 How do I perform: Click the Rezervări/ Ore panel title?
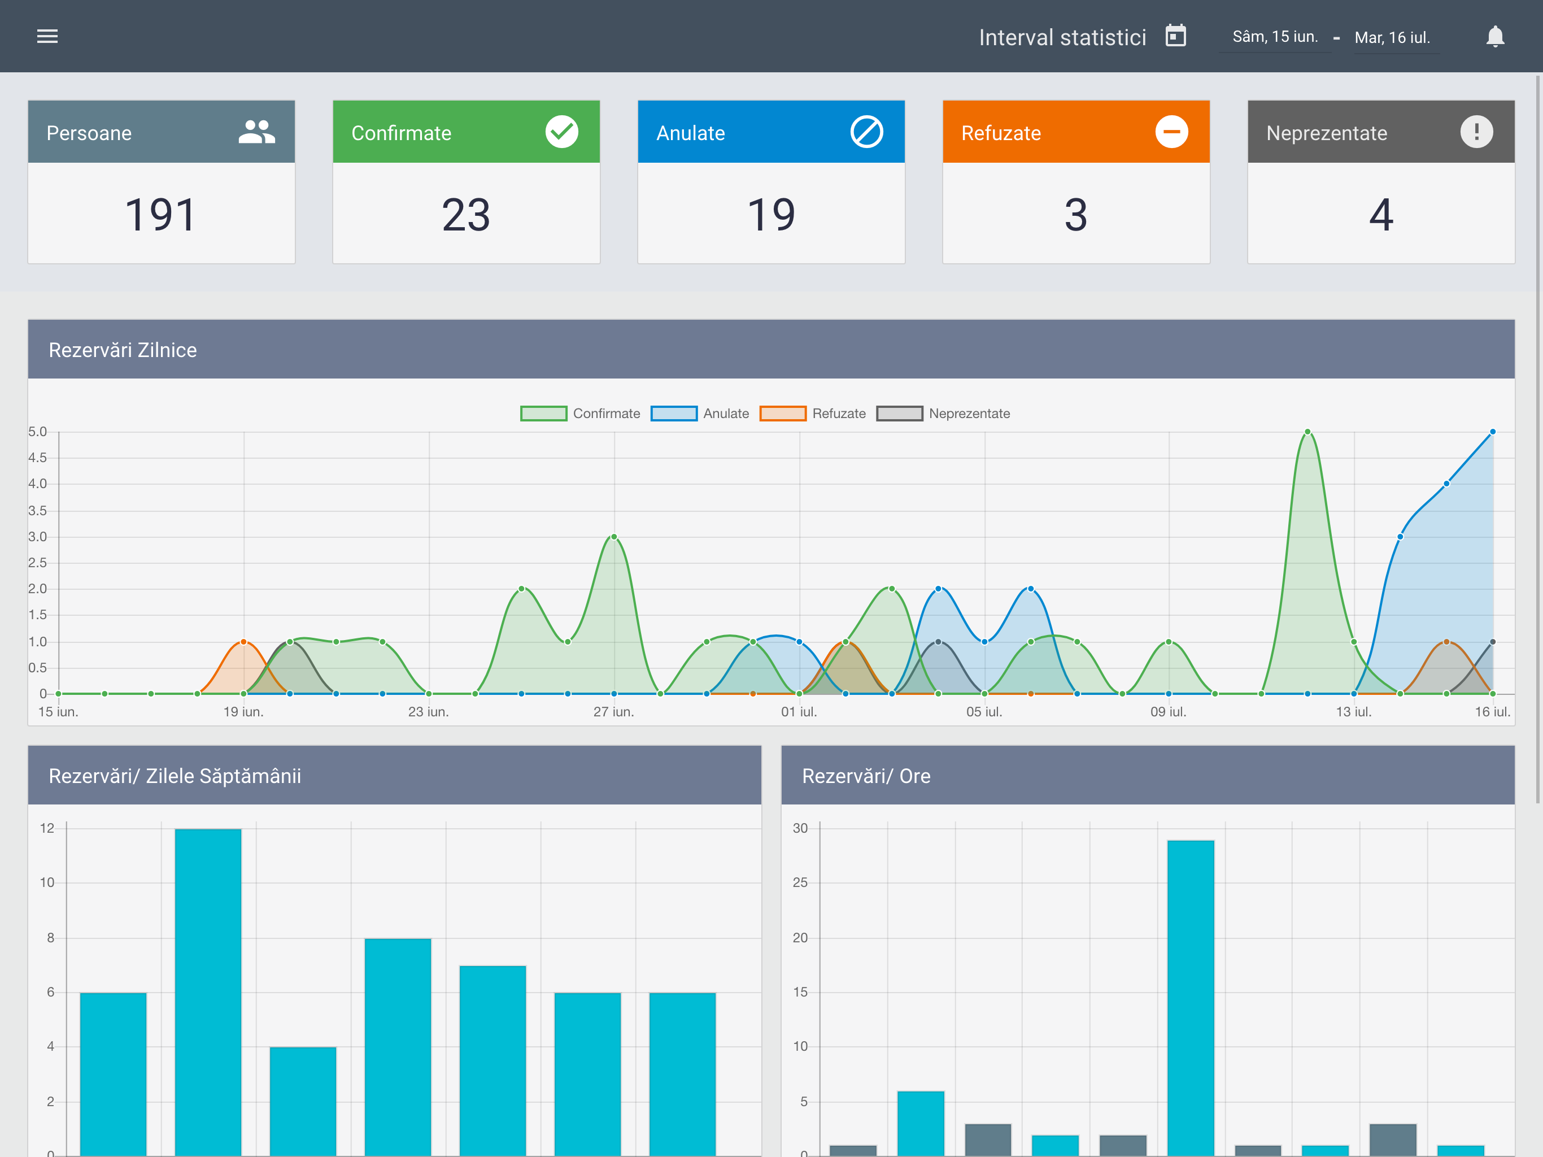866,776
